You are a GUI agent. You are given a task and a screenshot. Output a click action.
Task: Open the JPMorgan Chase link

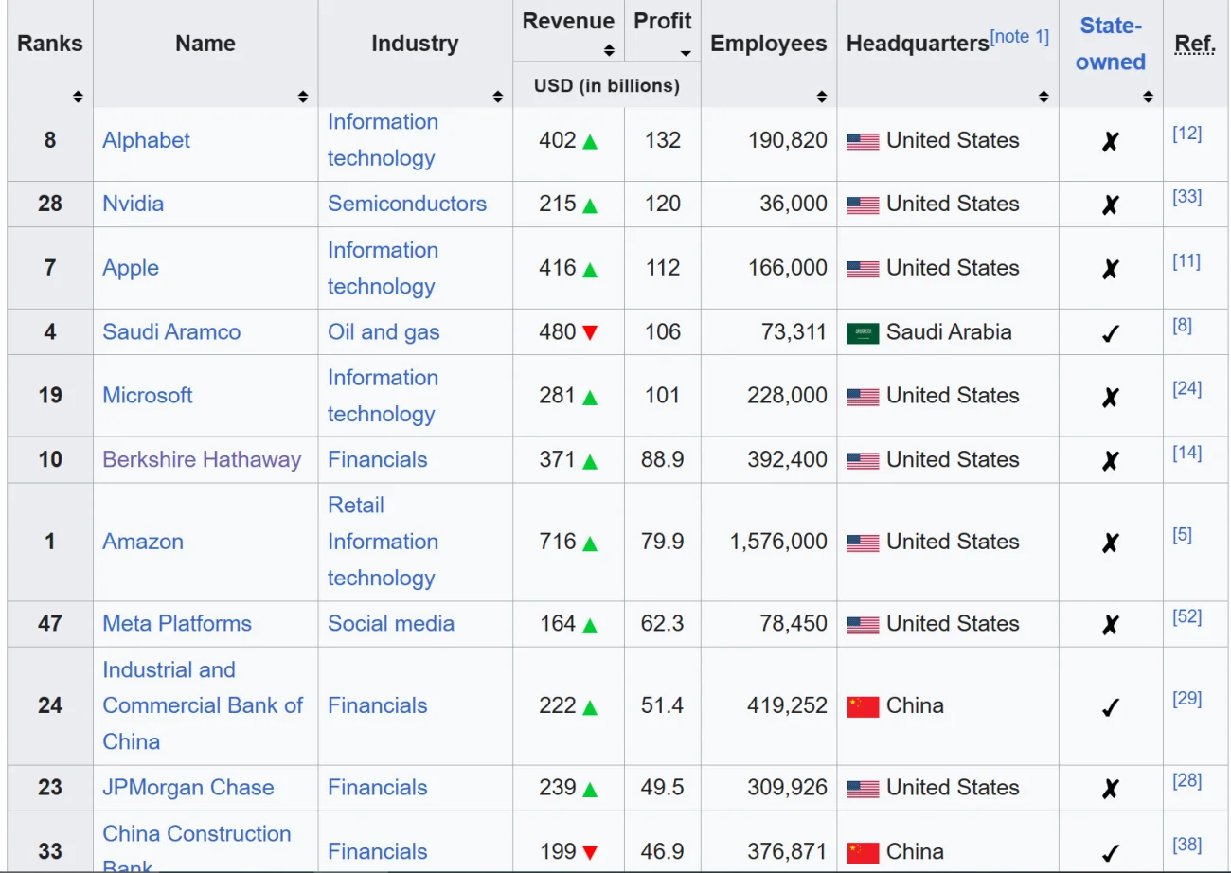[x=187, y=787]
